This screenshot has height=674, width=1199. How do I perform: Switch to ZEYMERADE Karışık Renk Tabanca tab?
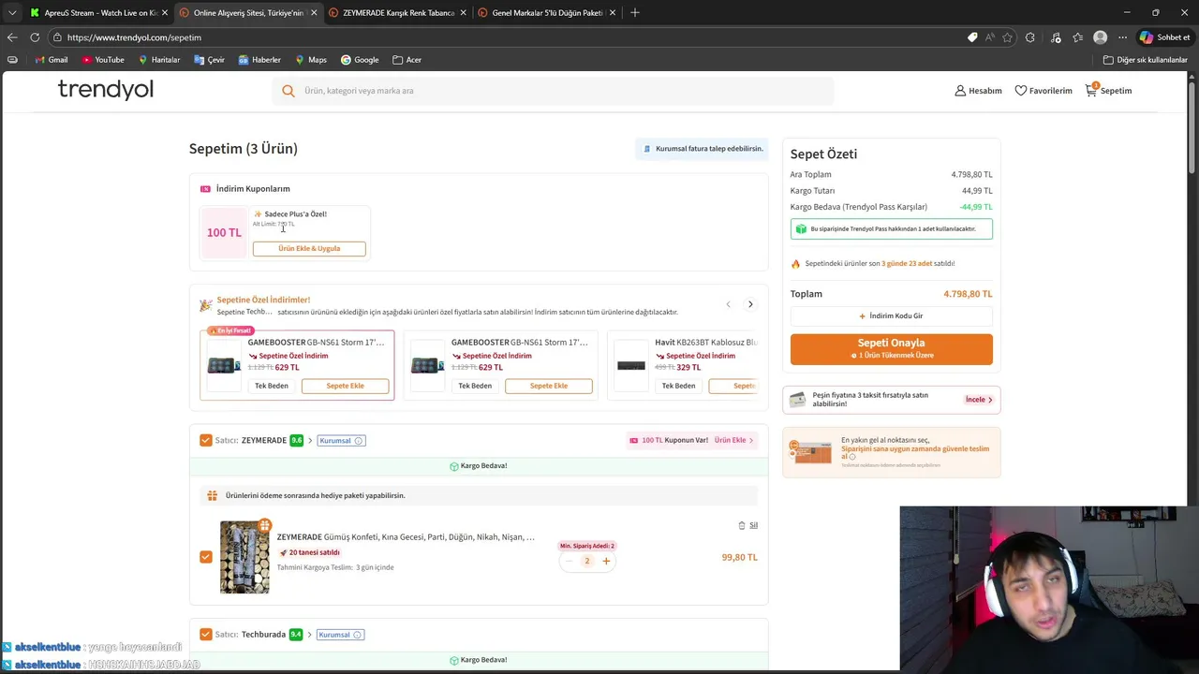(x=397, y=13)
